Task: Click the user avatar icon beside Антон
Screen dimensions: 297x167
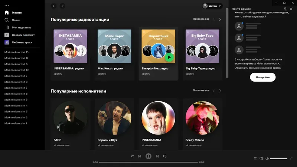Action: point(205,6)
